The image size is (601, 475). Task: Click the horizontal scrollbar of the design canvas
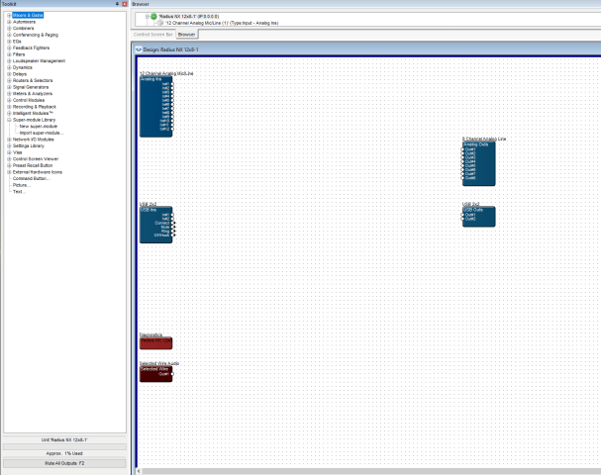366,471
